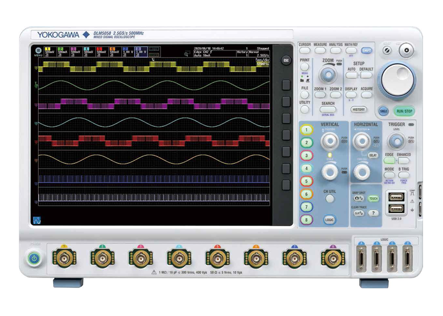Screen dimensions: 443x316
Task: Toggle channel 4 with the cyan button
Action: pyautogui.click(x=307, y=169)
